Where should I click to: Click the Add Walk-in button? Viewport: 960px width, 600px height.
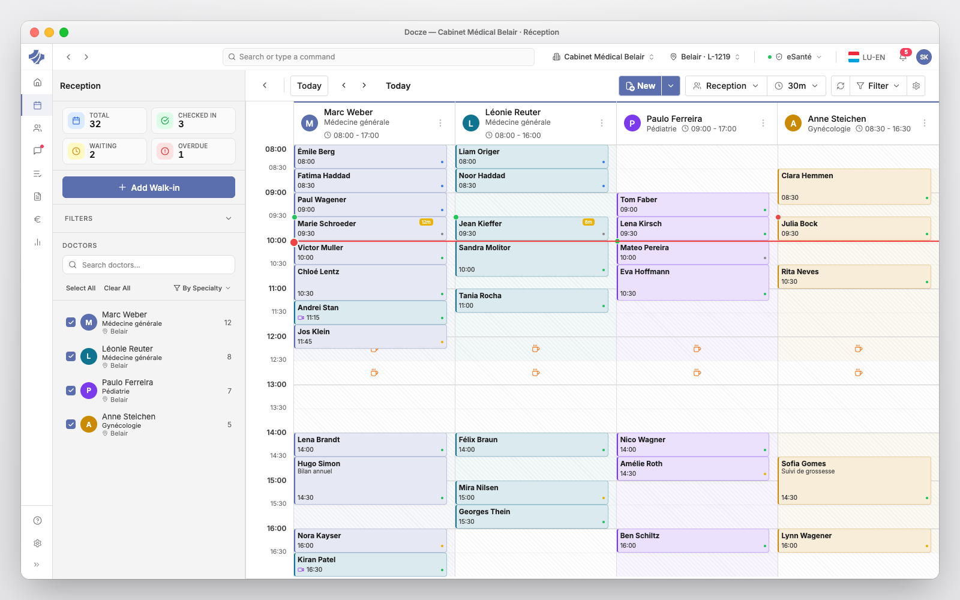point(149,187)
